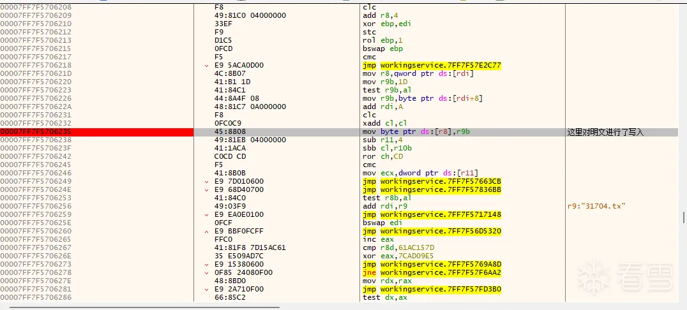Click opcode bytes 49:81C0 04000000
This screenshot has height=310, width=687.
click(x=250, y=16)
